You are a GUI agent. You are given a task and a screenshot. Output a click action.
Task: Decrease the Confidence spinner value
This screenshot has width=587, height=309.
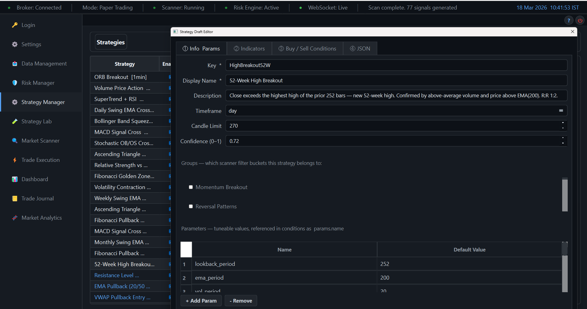click(563, 143)
